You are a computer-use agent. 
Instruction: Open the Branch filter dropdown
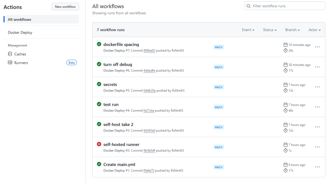292,30
